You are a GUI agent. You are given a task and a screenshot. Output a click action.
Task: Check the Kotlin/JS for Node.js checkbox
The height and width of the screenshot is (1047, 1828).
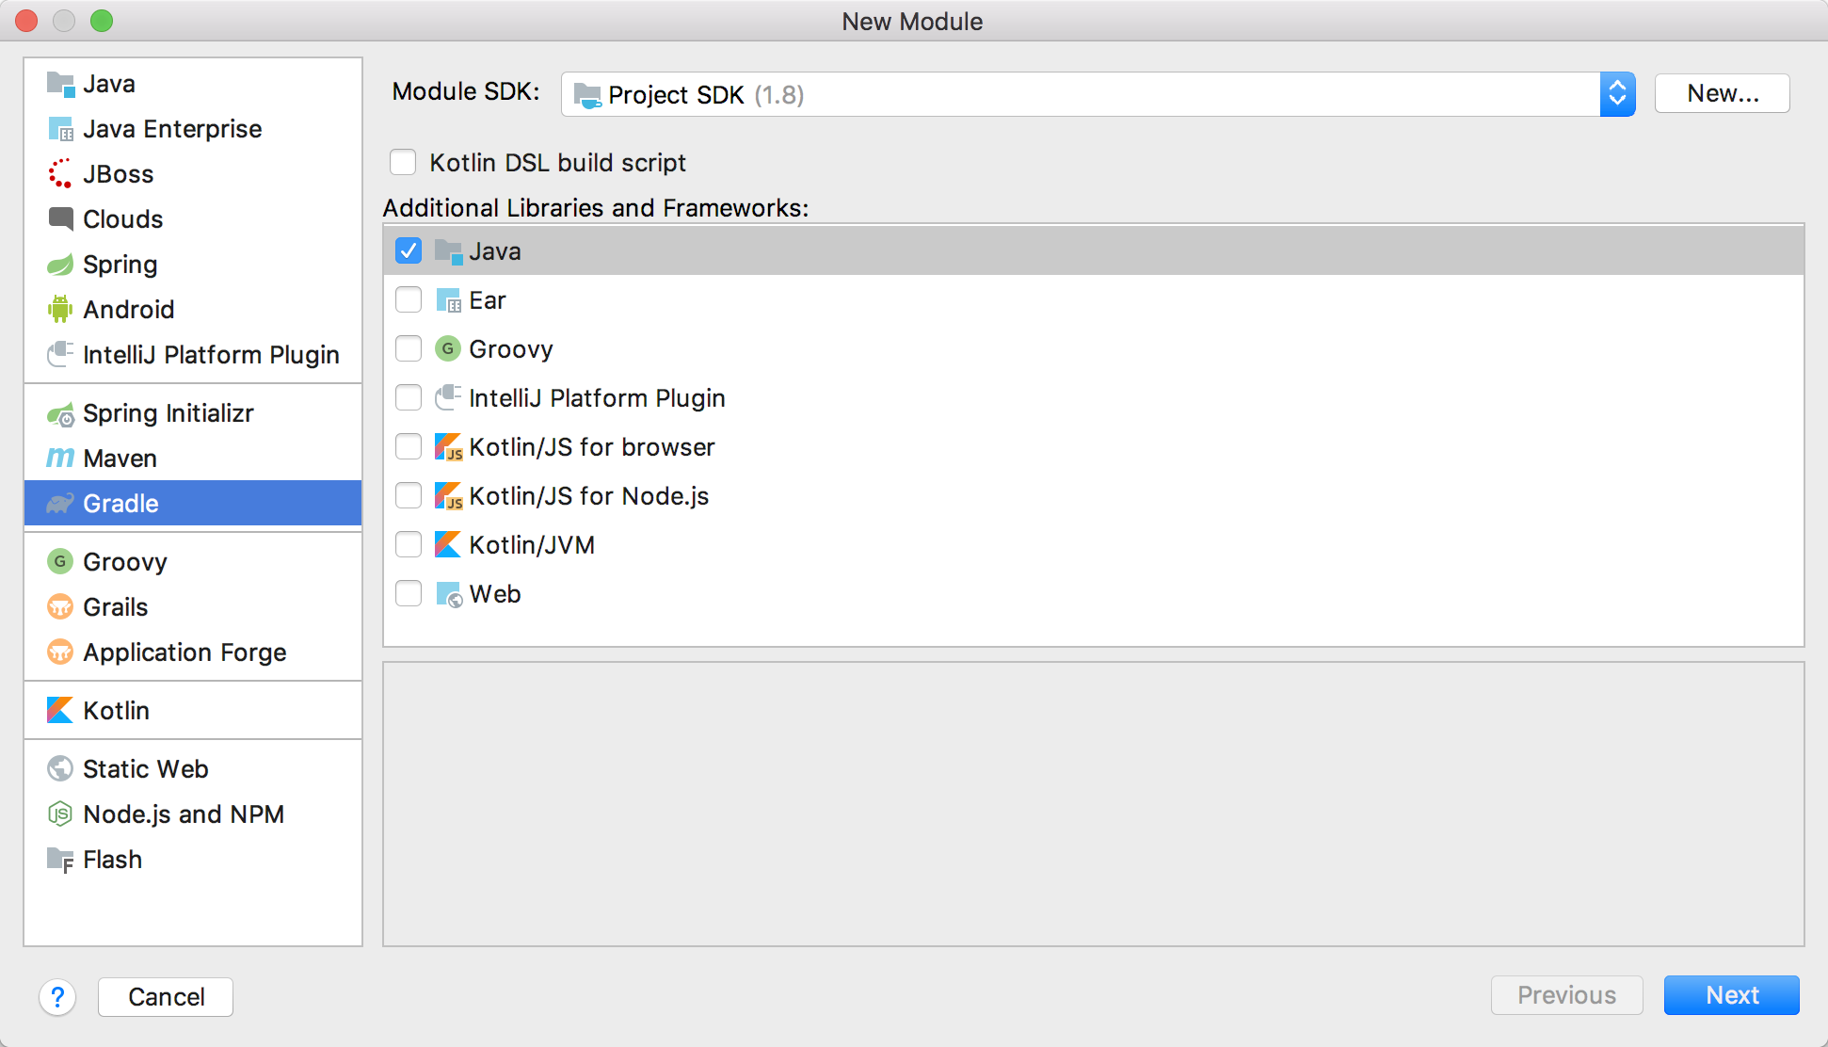409,495
